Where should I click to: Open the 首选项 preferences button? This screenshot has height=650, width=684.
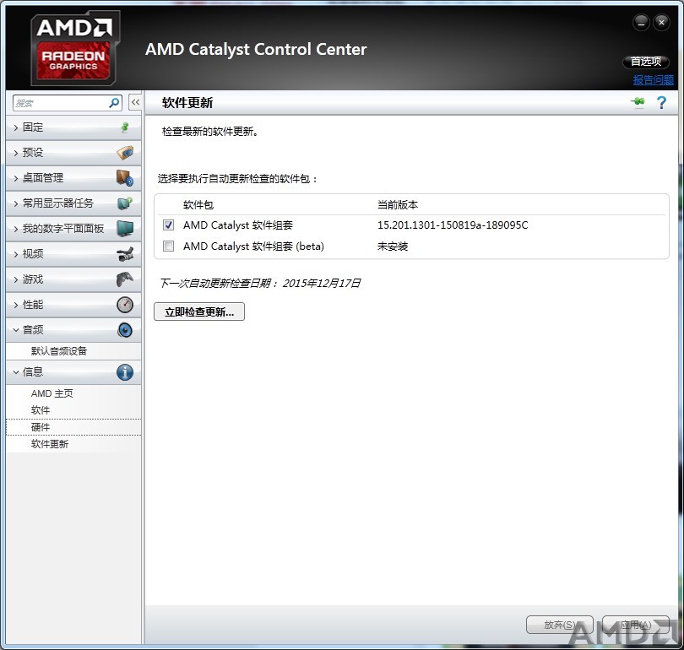click(x=646, y=62)
